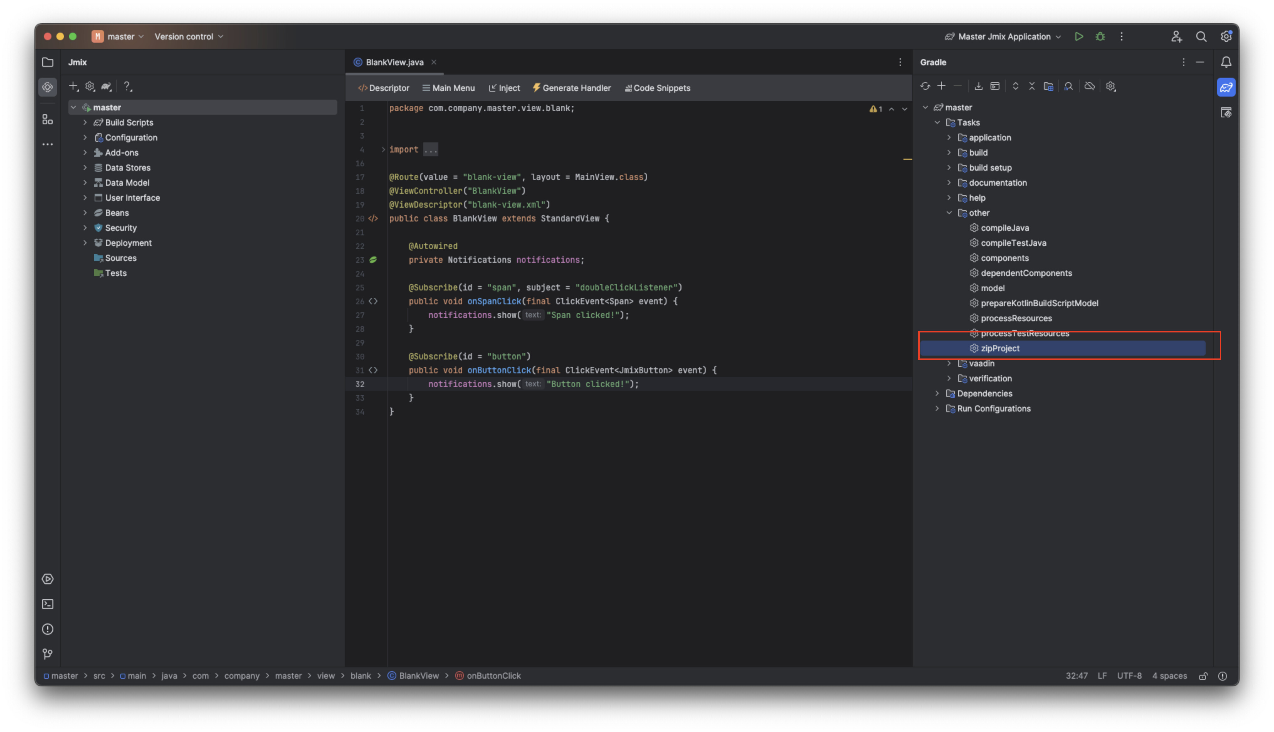Toggle Gradle offline mode cloud icon

point(1089,86)
